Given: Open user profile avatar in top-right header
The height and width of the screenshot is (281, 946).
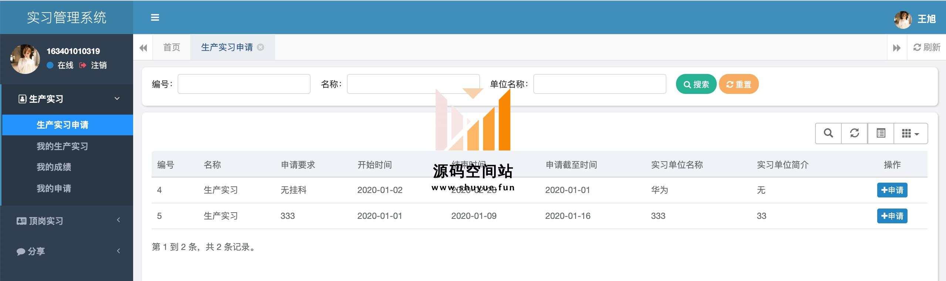Looking at the screenshot, I should click(903, 20).
